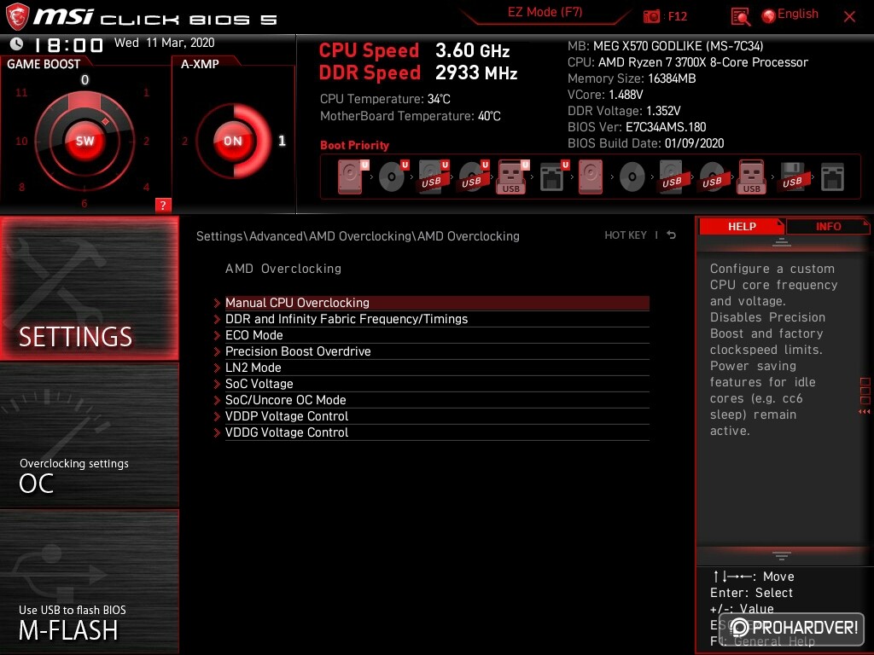Click the date Wed 11 Mar, 2020

tap(165, 43)
